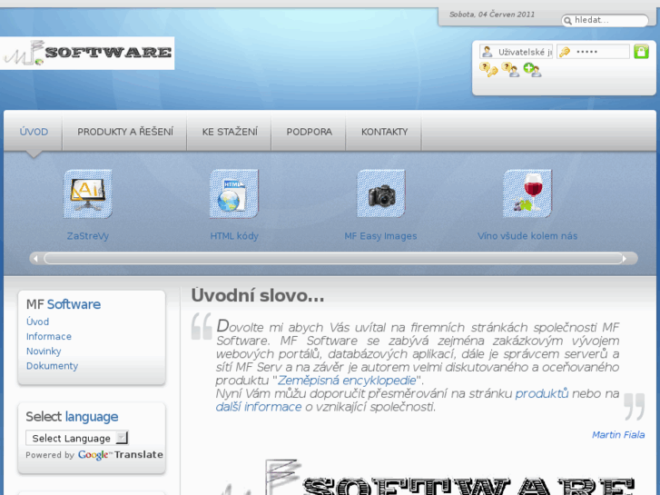This screenshot has width=660, height=495.
Task: Open PODPORA menu item
Action: pos(309,132)
